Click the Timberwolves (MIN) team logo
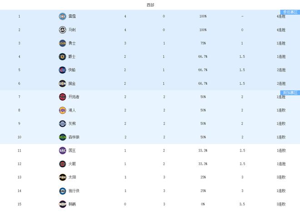 pos(62,137)
